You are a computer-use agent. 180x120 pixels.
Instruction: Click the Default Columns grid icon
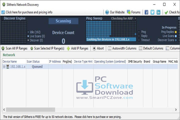tap(140, 48)
